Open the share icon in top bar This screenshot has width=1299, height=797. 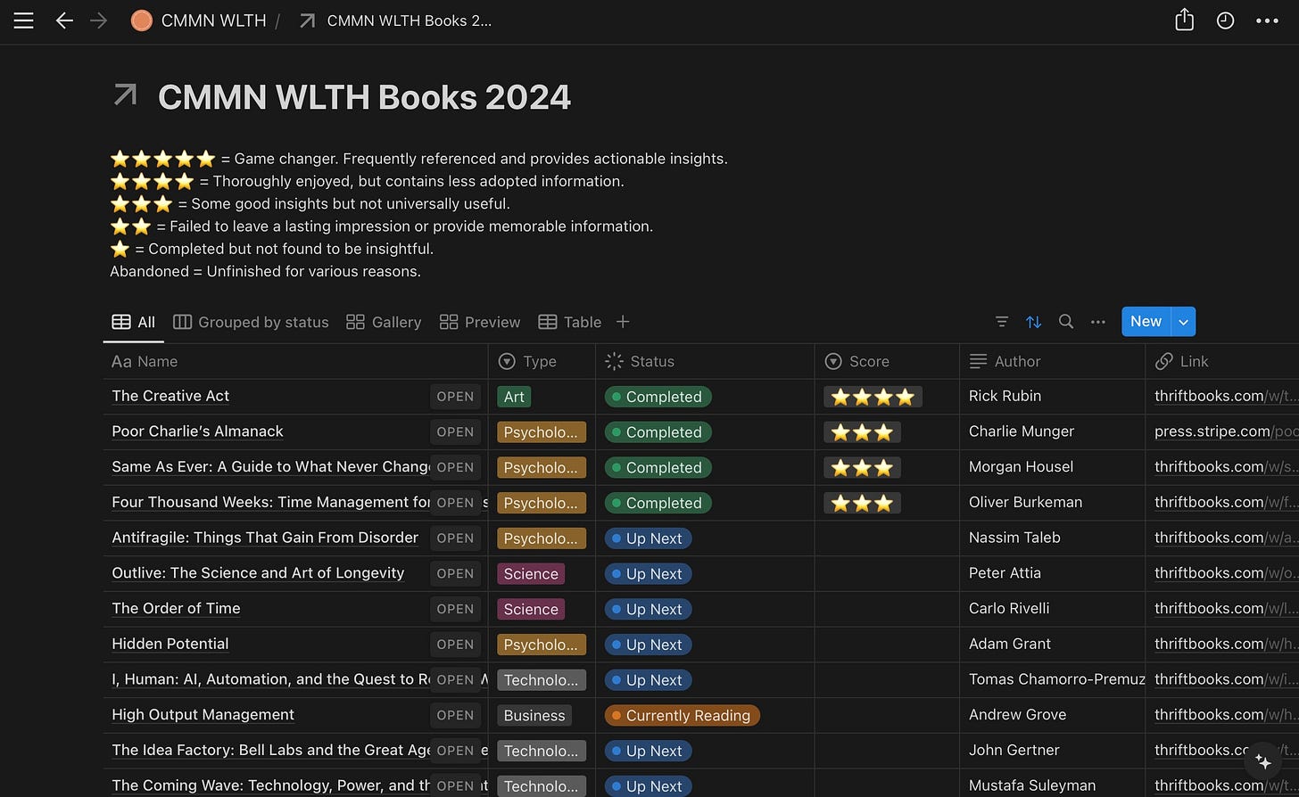(1184, 21)
